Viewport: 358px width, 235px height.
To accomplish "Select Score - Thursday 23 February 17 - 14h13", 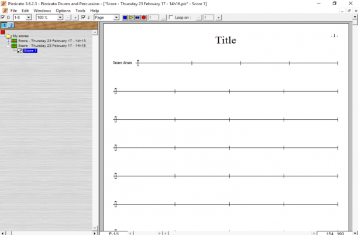I will pyautogui.click(x=52, y=41).
